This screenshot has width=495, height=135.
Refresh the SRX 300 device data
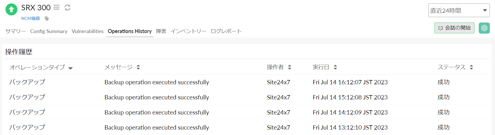(x=67, y=7)
